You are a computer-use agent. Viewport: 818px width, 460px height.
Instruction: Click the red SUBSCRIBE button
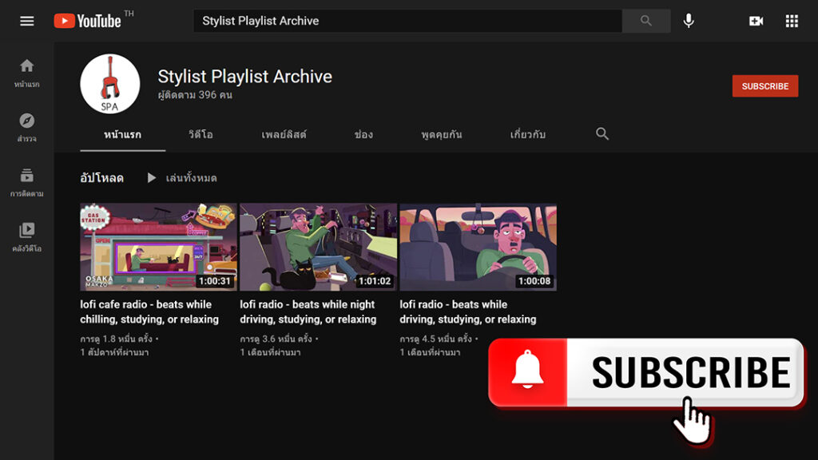(764, 86)
